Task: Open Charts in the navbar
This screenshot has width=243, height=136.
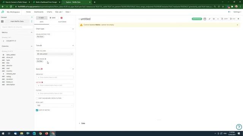Action: (49, 12)
